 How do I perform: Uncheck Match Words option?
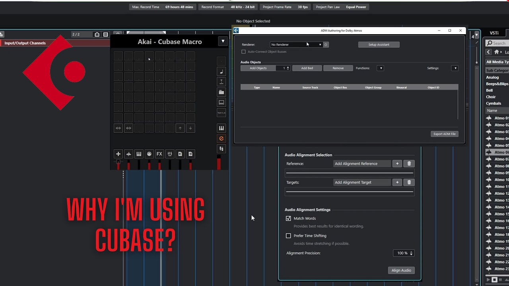pos(288,218)
